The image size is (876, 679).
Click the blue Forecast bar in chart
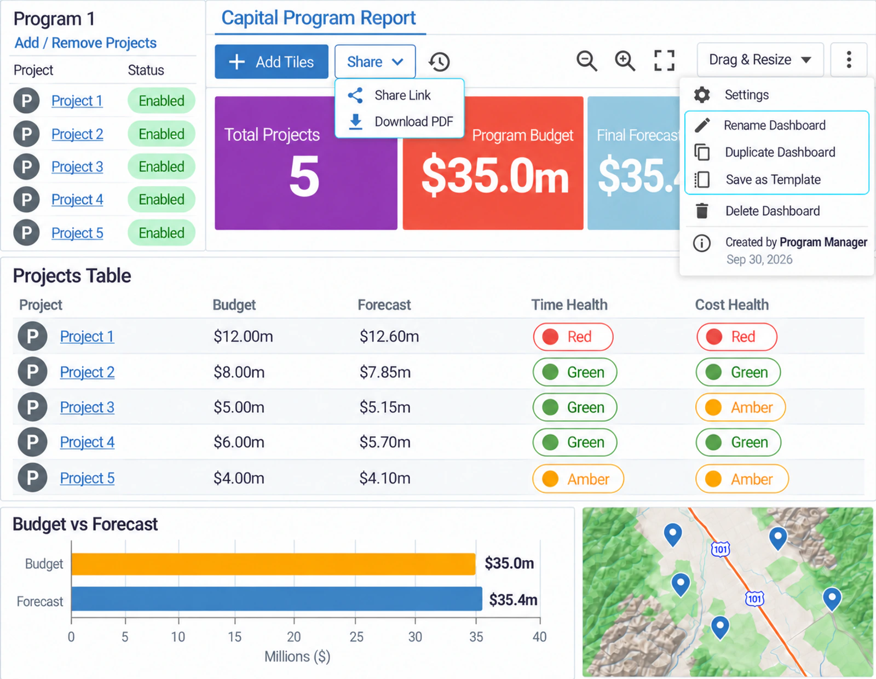(276, 599)
